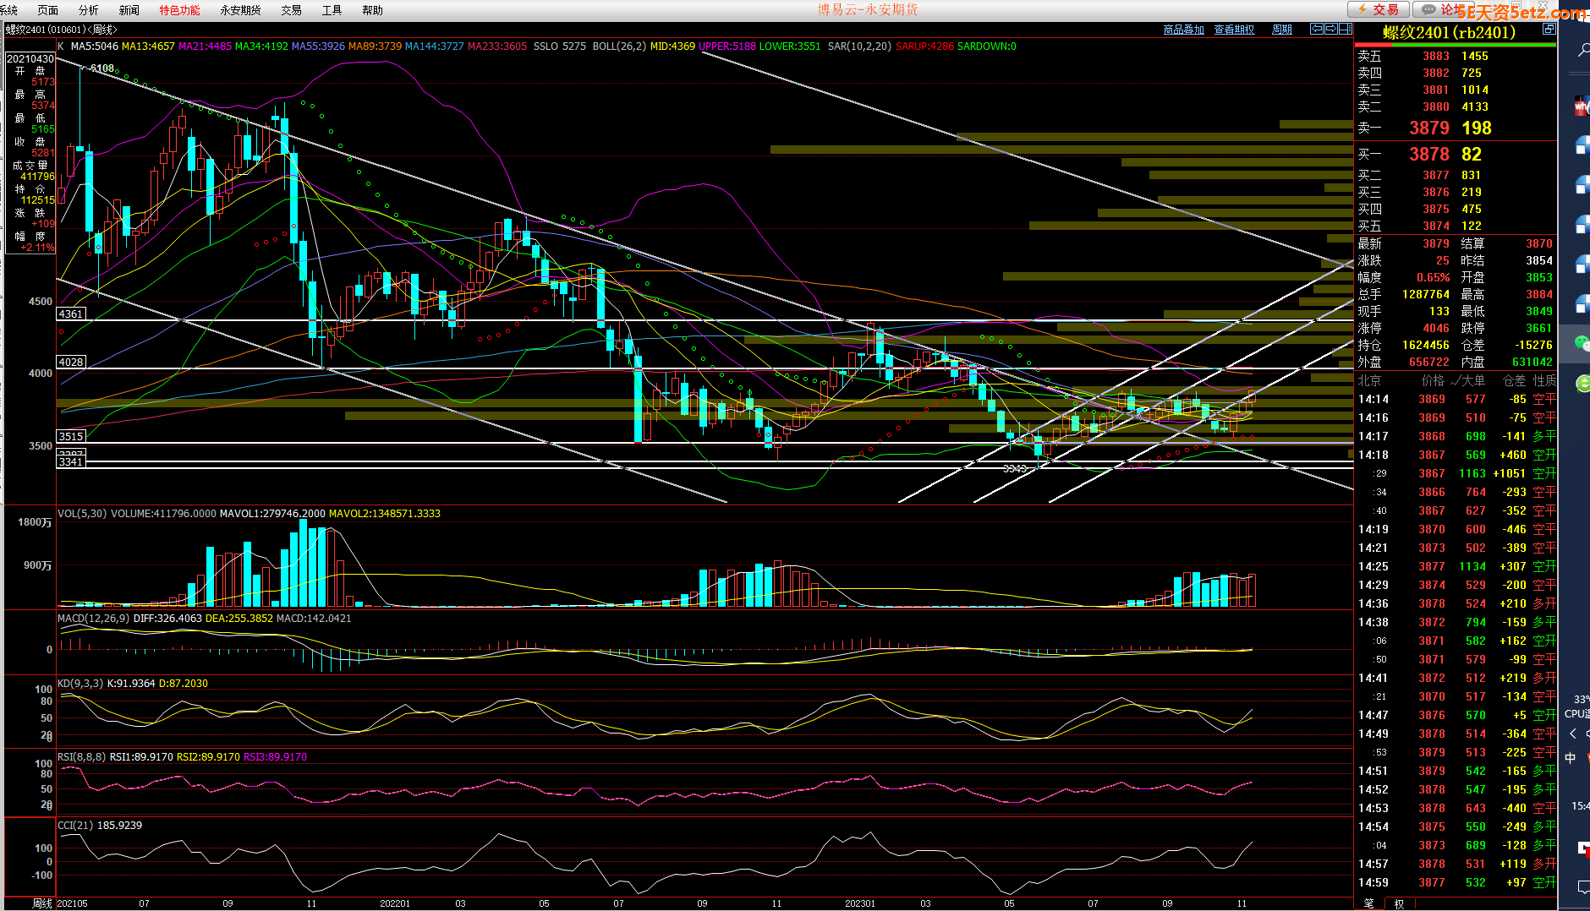Click the 周线 period label at bottom left

pos(42,903)
